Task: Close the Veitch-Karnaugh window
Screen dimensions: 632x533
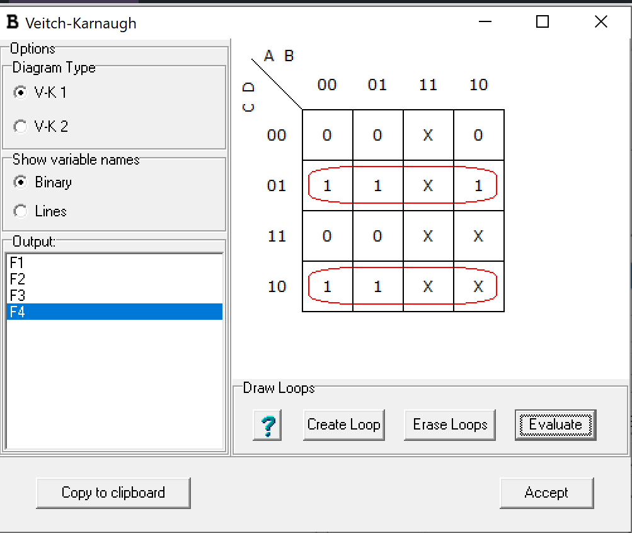Action: (x=601, y=21)
